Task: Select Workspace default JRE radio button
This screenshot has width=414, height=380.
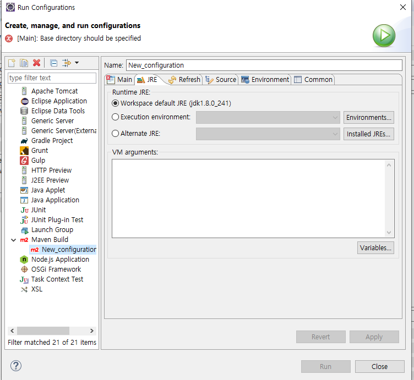Action: [116, 103]
